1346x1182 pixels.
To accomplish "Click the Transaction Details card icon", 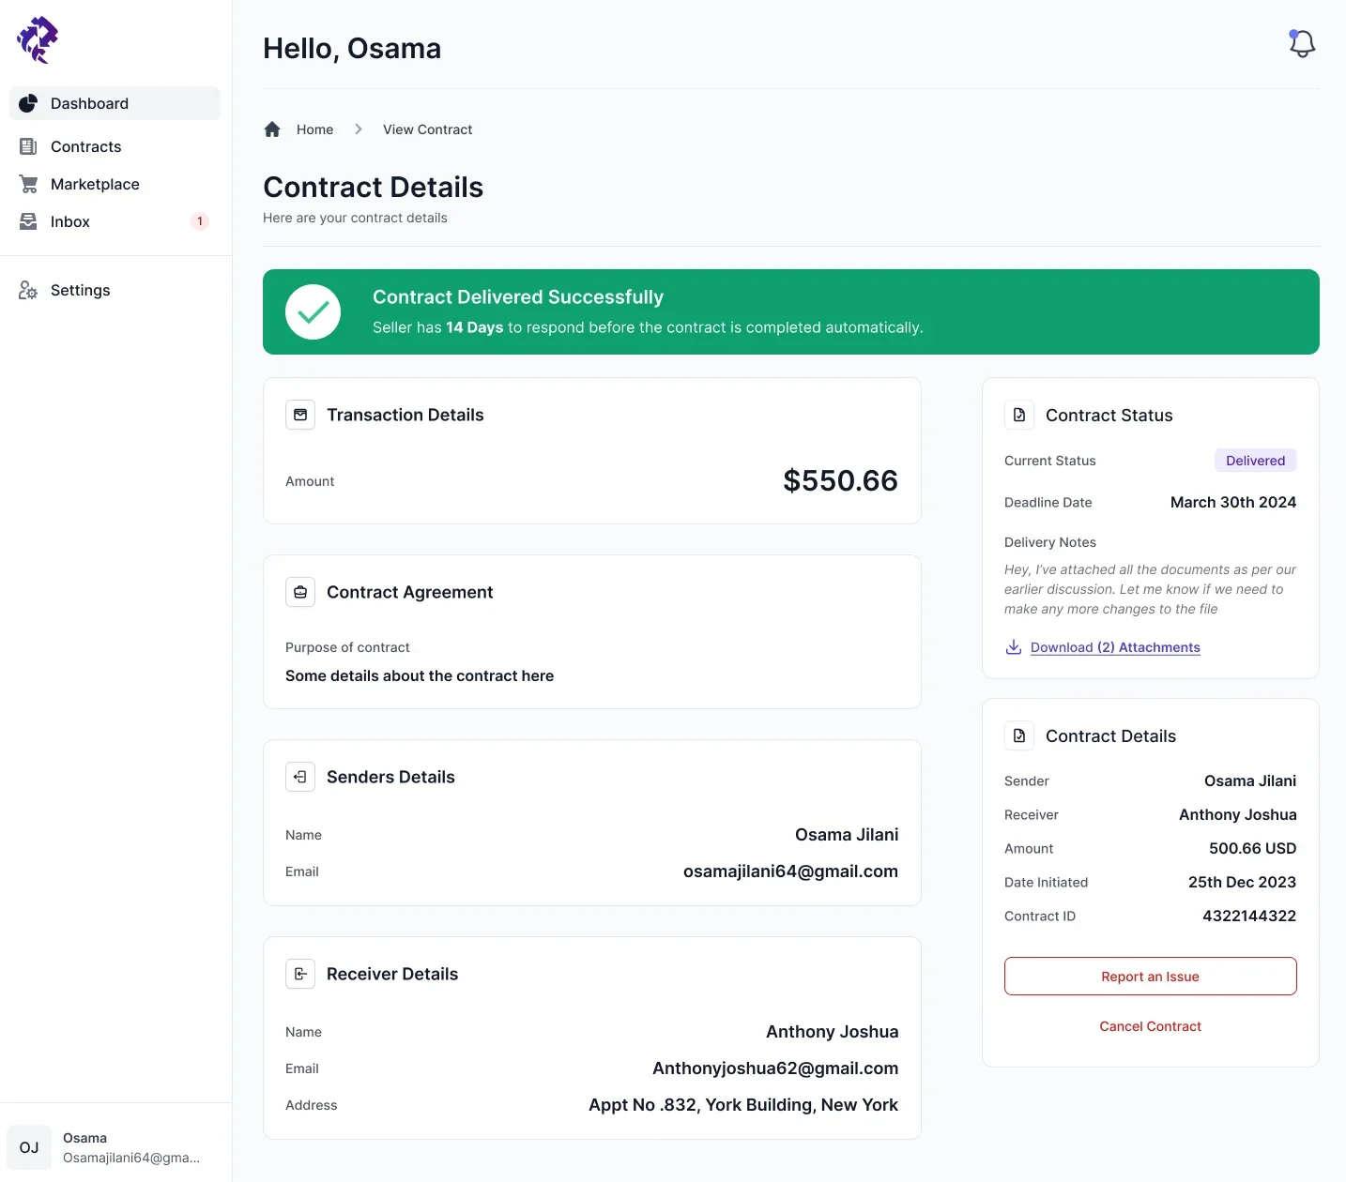I will click(300, 415).
